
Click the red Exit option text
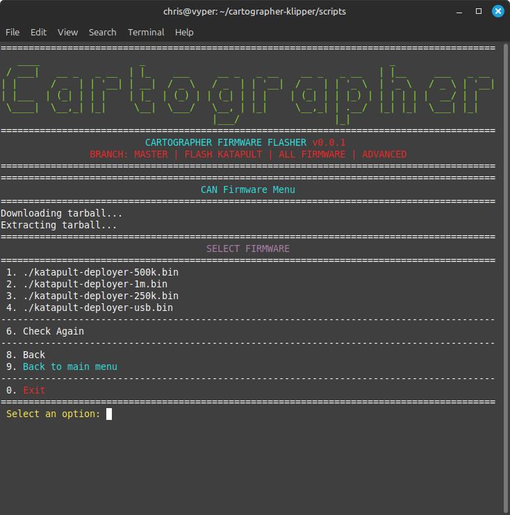(x=34, y=390)
